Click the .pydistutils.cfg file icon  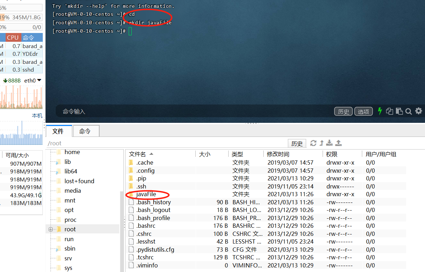coord(131,250)
